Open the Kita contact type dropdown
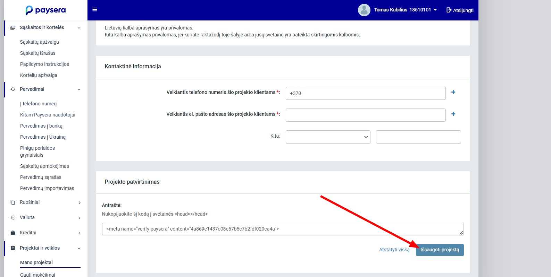551x277 pixels. coord(328,137)
